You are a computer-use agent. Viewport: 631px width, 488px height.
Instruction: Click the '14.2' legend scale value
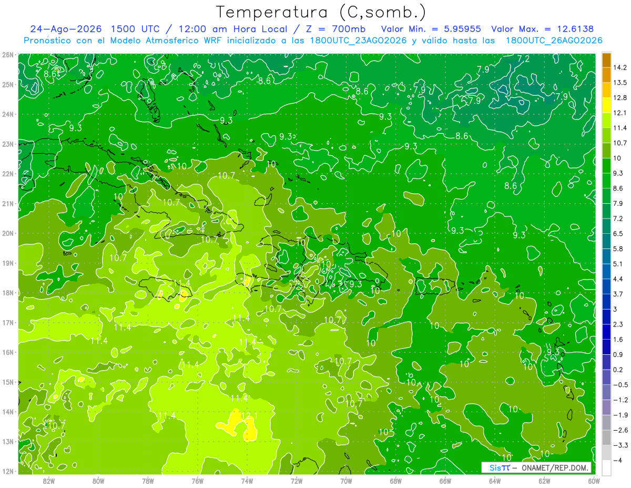pyautogui.click(x=619, y=67)
